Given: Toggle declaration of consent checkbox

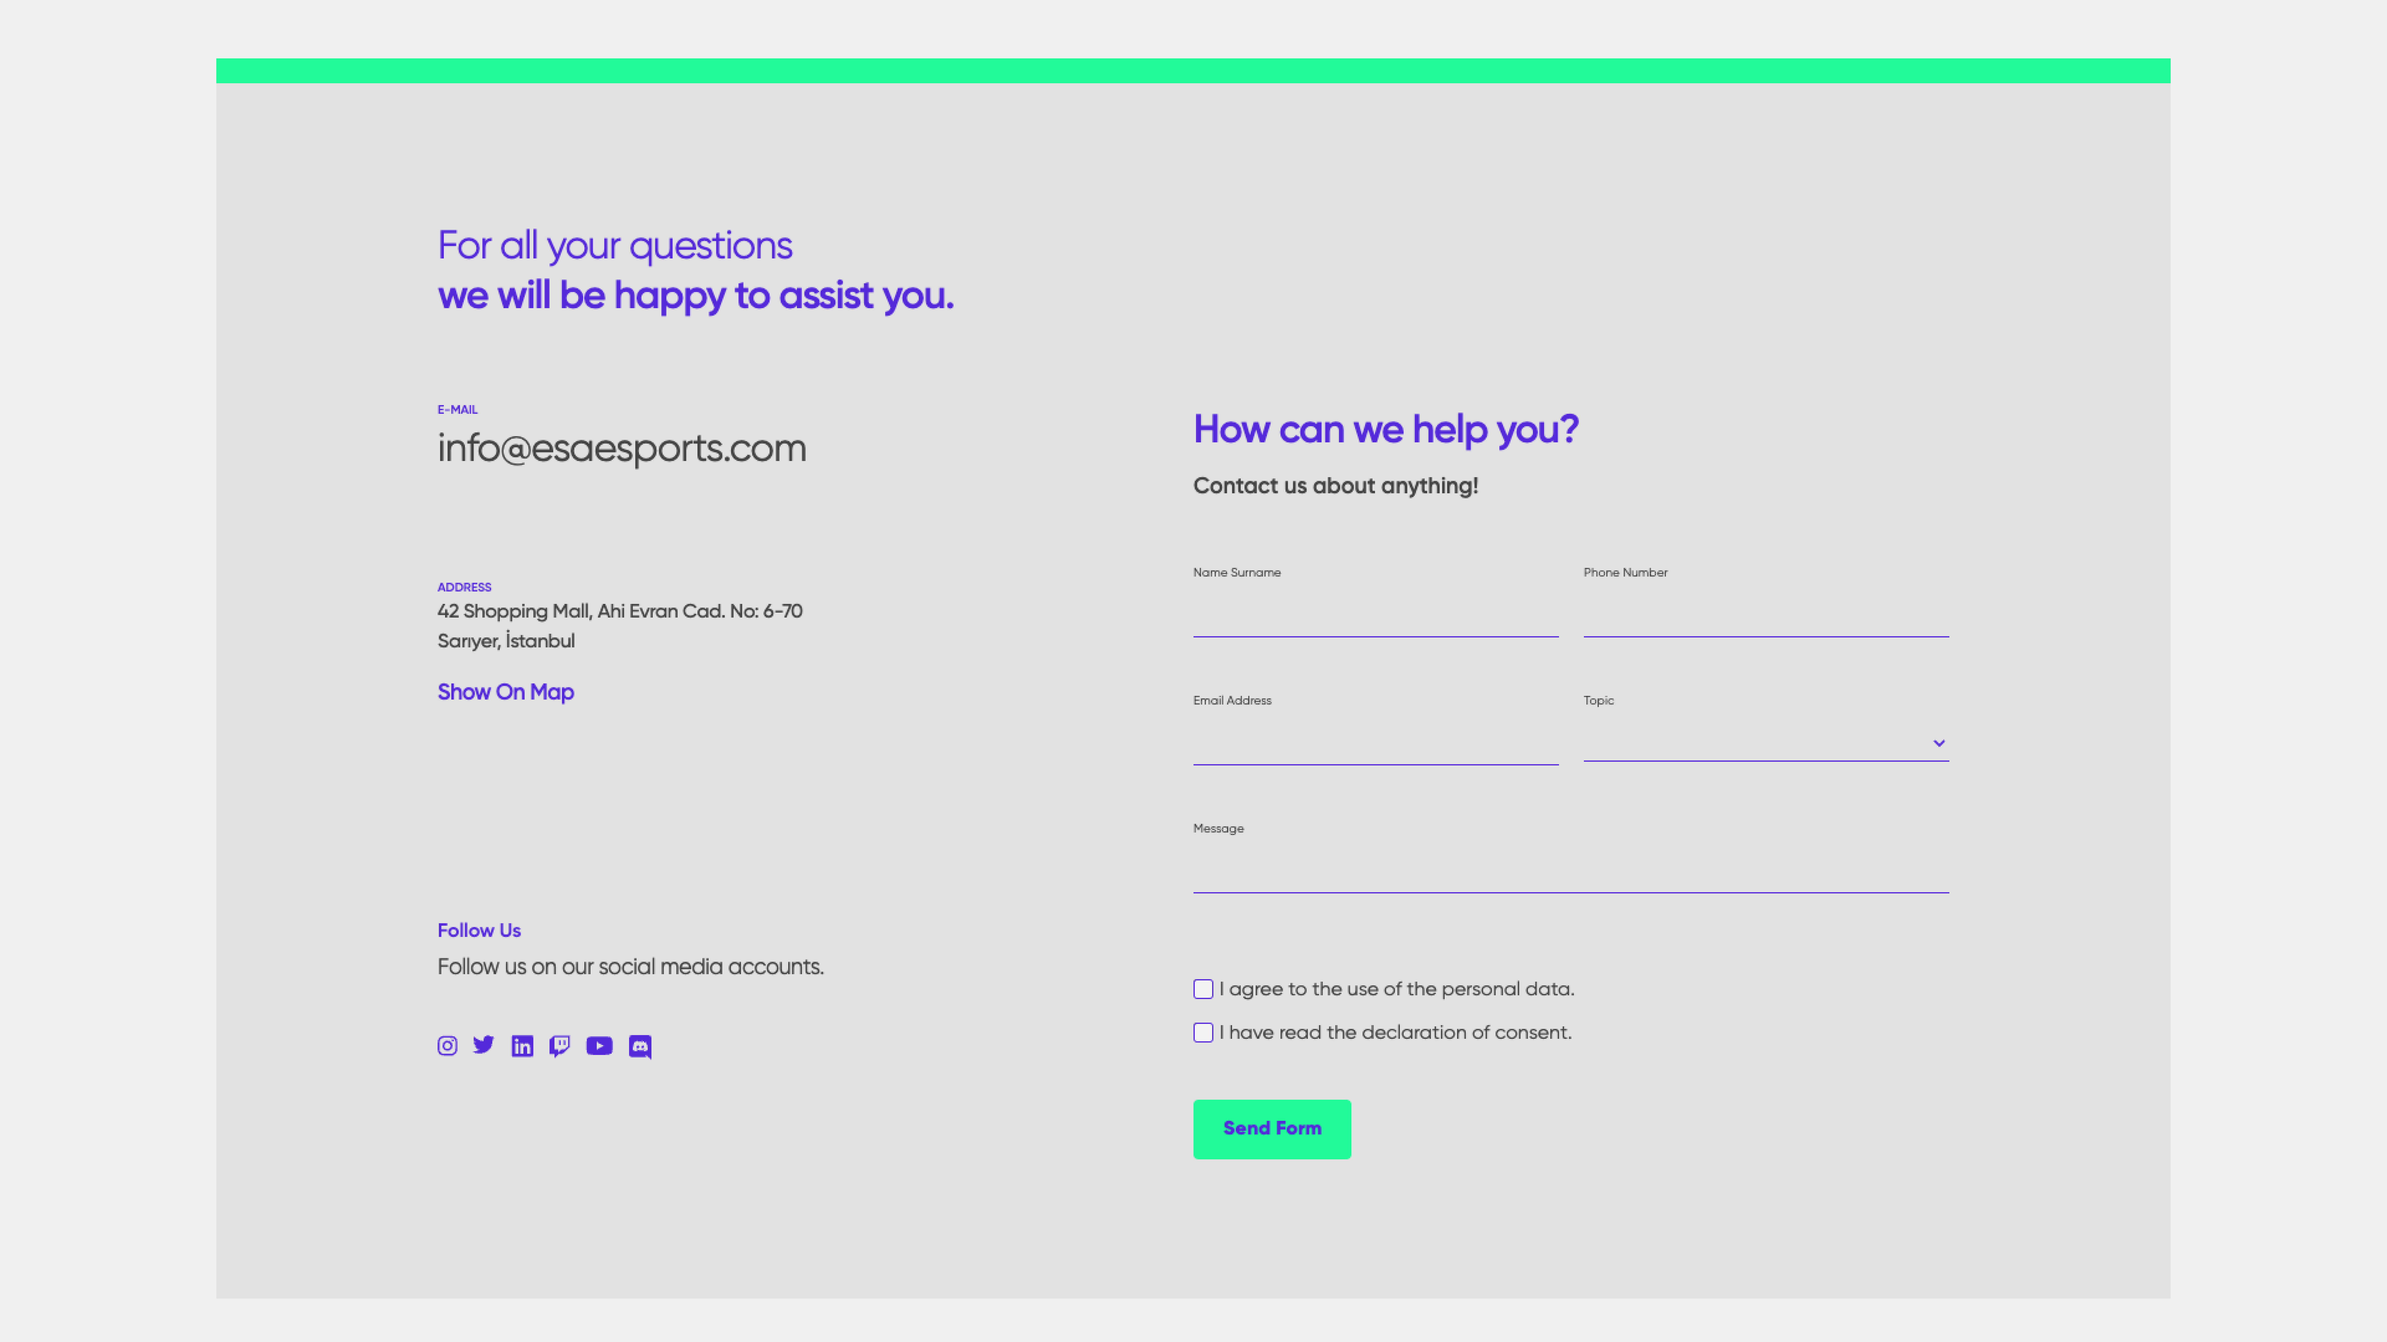Looking at the screenshot, I should (1203, 1032).
